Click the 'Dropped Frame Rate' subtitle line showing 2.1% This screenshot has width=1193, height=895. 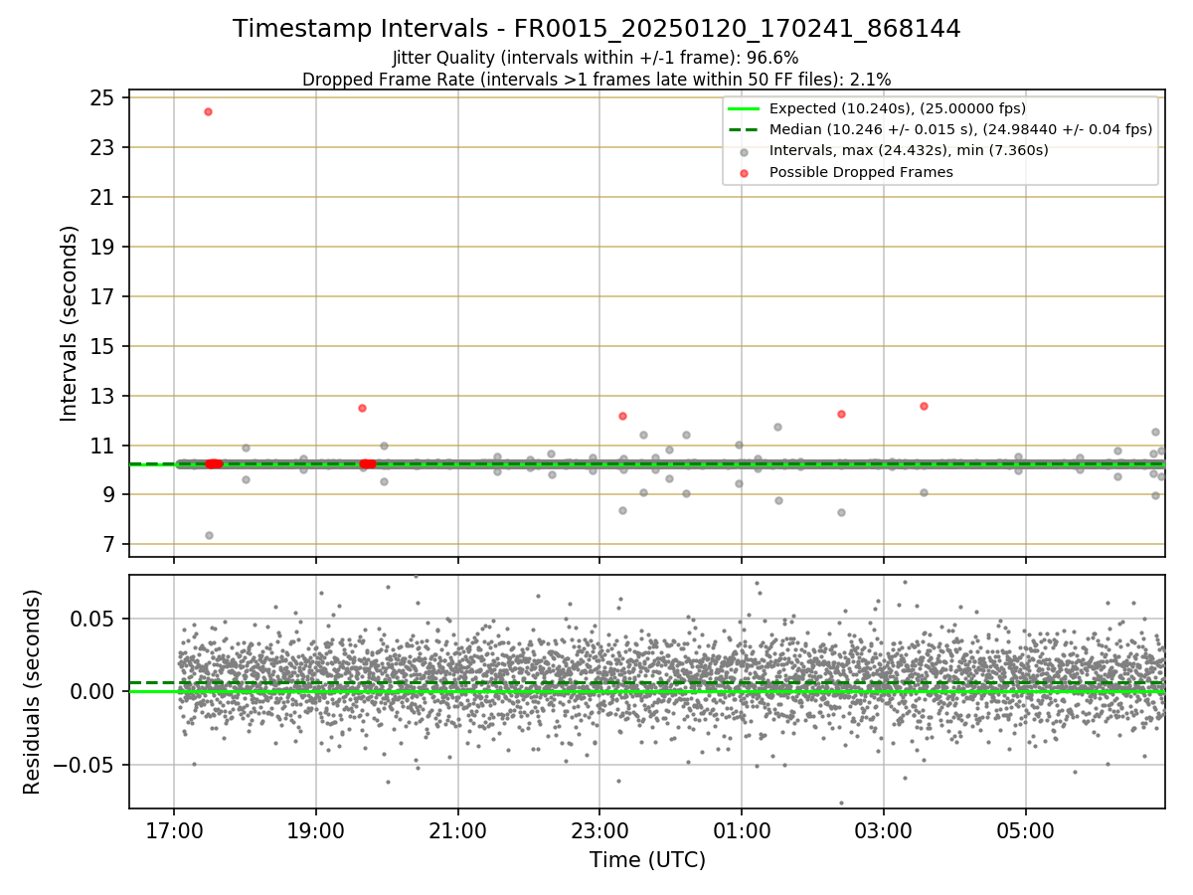click(x=596, y=79)
